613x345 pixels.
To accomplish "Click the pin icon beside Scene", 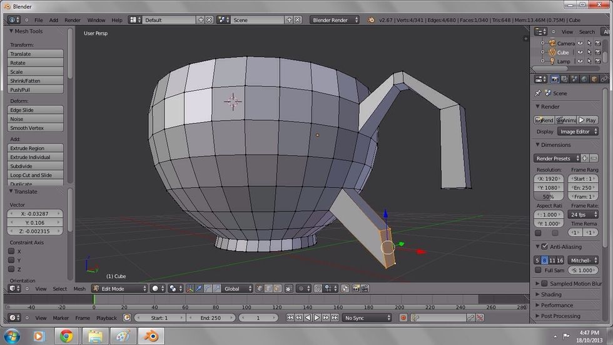I will [538, 93].
